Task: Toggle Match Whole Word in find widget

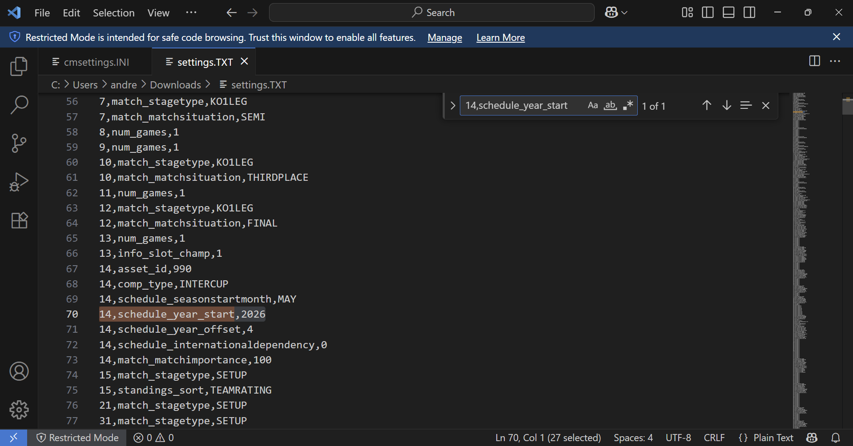Action: pos(610,106)
